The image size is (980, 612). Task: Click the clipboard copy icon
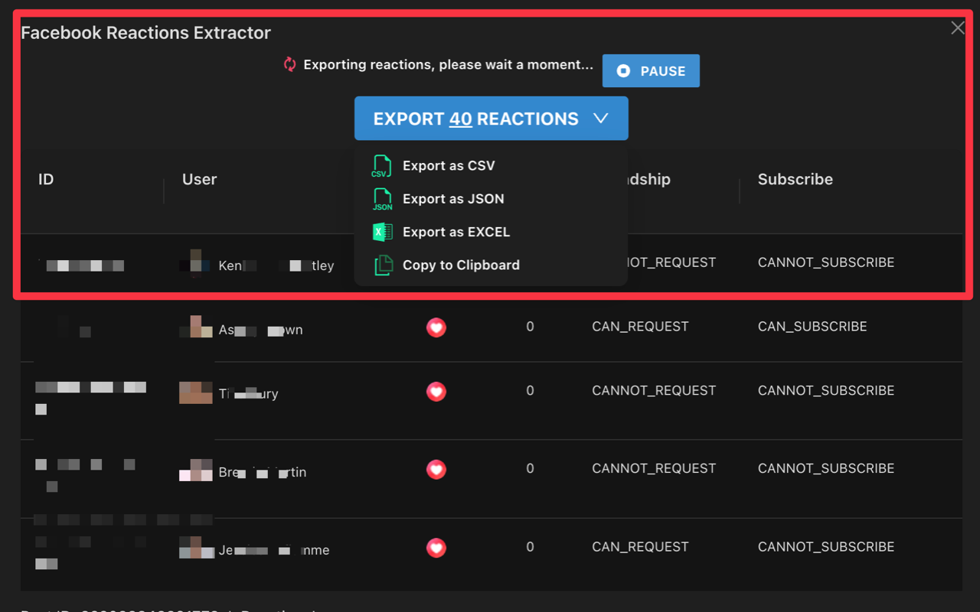383,265
